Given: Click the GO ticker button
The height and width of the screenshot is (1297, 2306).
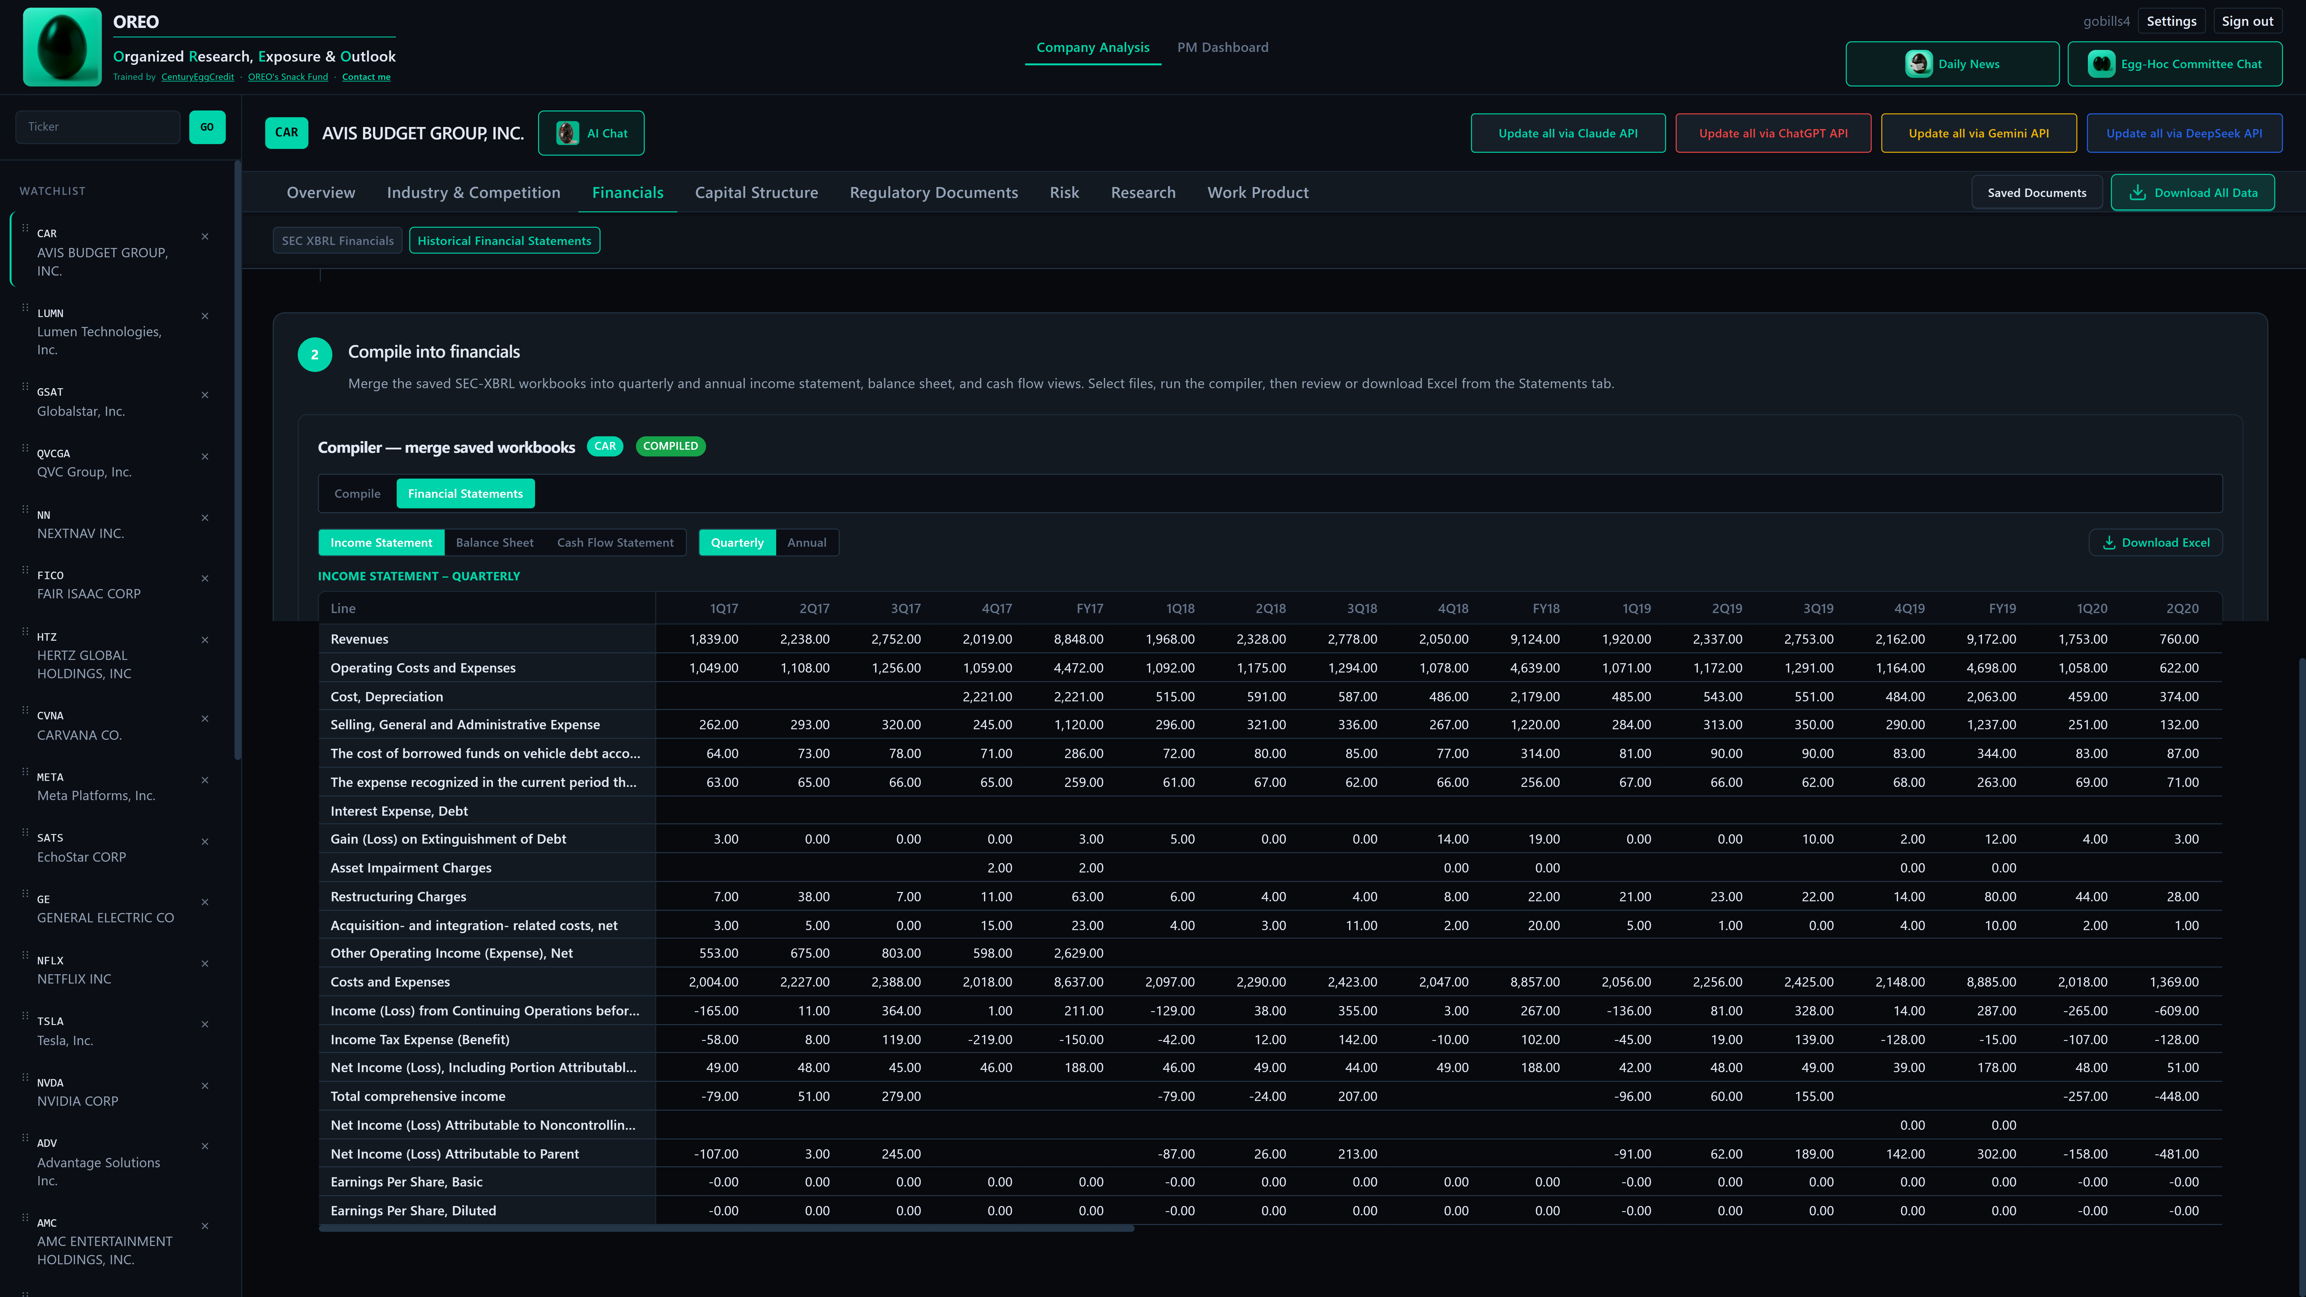Looking at the screenshot, I should click(207, 127).
